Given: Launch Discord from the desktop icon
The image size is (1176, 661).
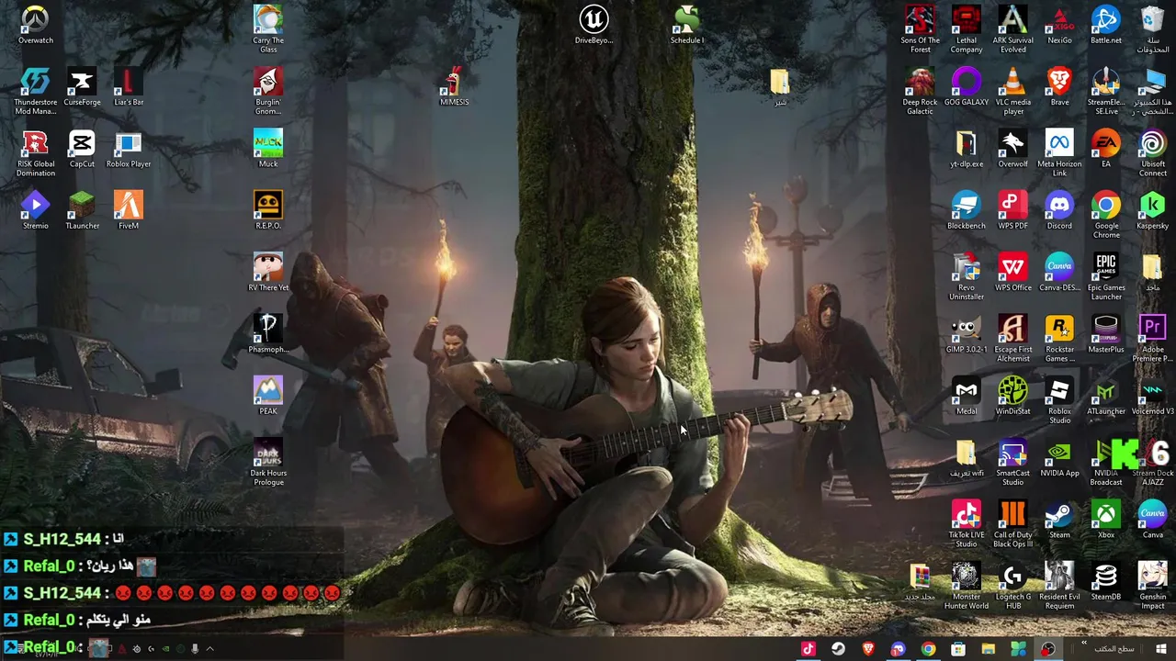Looking at the screenshot, I should click(1059, 210).
